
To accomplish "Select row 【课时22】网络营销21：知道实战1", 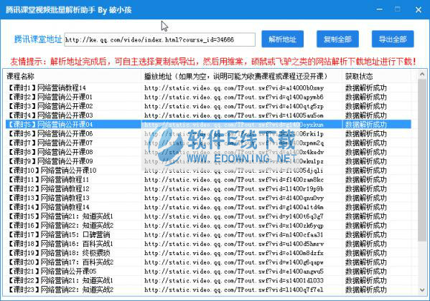I will [x=208, y=280].
